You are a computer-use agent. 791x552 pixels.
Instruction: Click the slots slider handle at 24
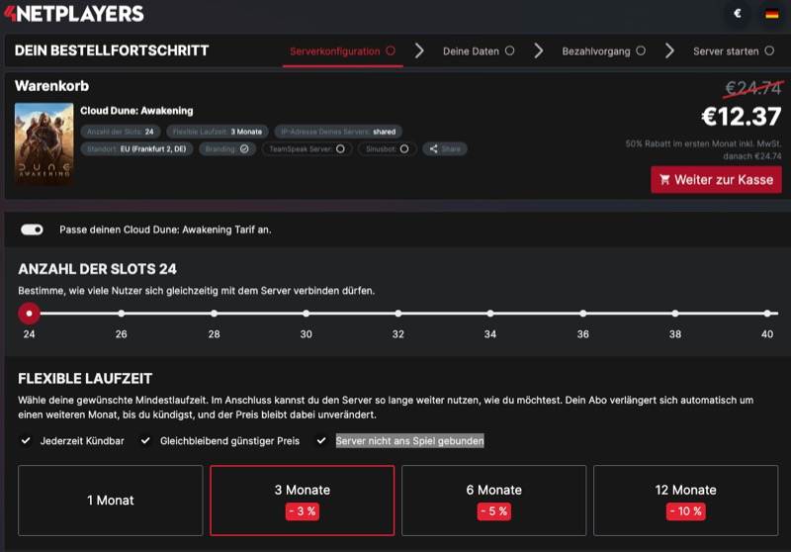click(x=30, y=314)
